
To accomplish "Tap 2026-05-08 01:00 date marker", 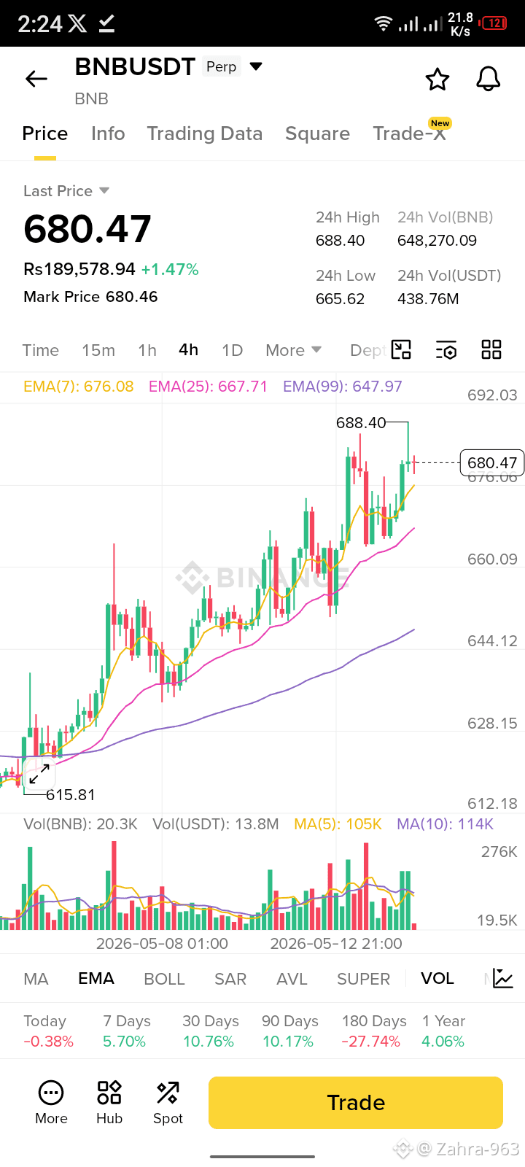I will (x=162, y=944).
